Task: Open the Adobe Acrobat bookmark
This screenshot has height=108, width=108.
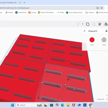Action: click(102, 12)
